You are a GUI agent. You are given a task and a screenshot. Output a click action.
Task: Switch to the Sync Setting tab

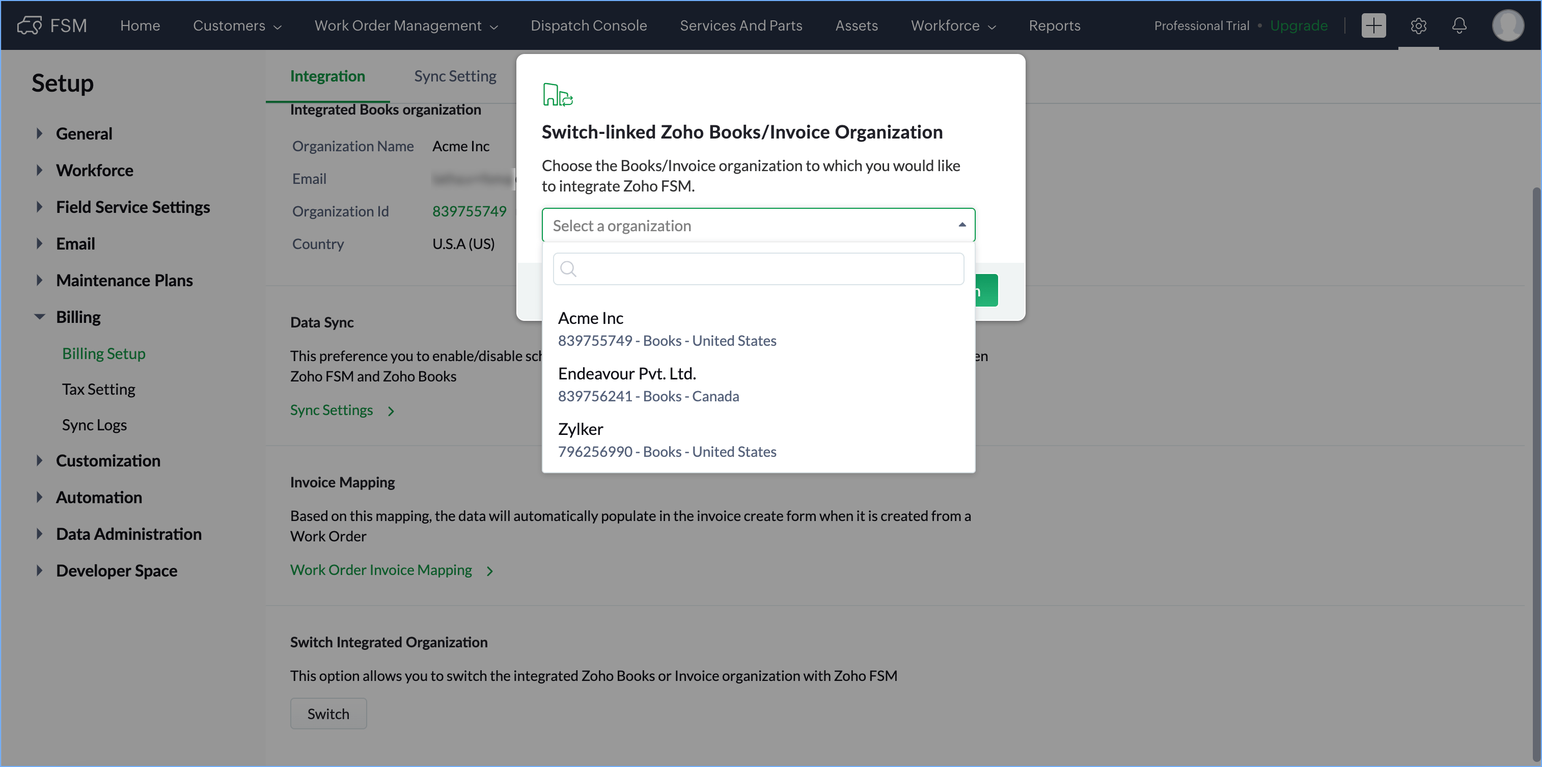click(455, 76)
